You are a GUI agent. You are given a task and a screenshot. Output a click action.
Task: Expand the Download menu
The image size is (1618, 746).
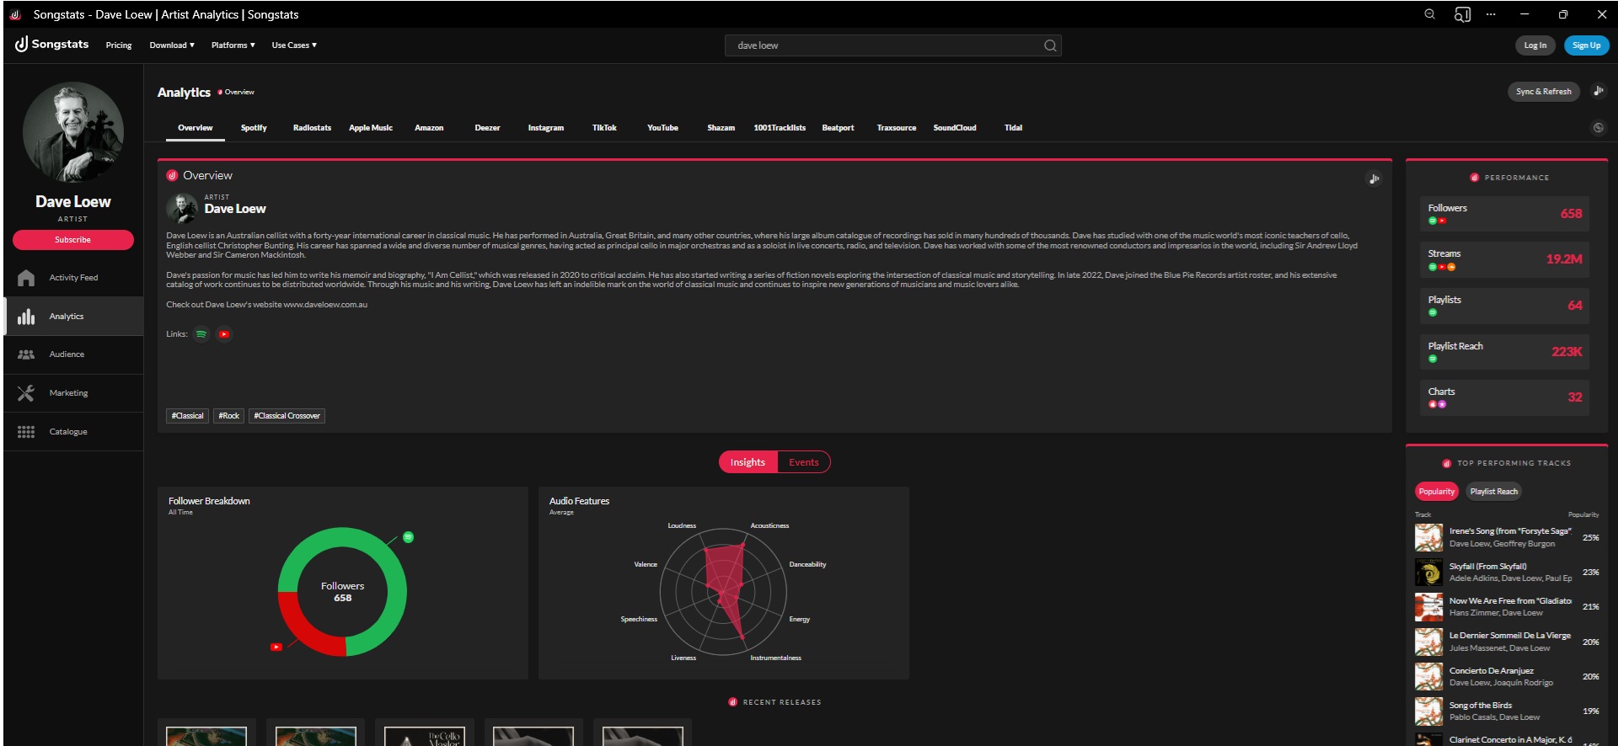[x=172, y=45]
